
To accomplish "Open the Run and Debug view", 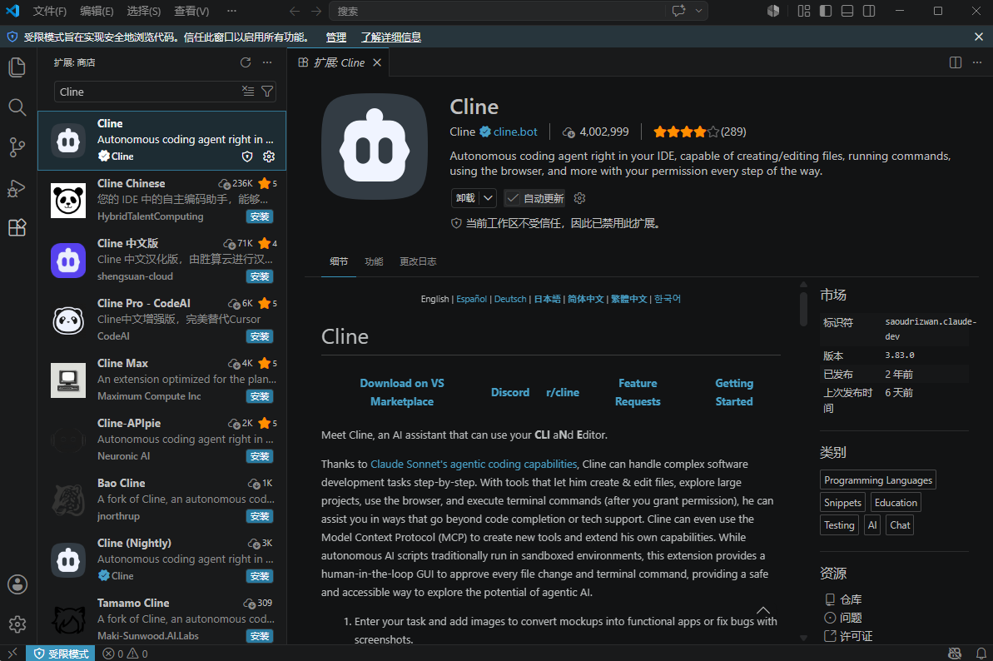I will pos(17,188).
